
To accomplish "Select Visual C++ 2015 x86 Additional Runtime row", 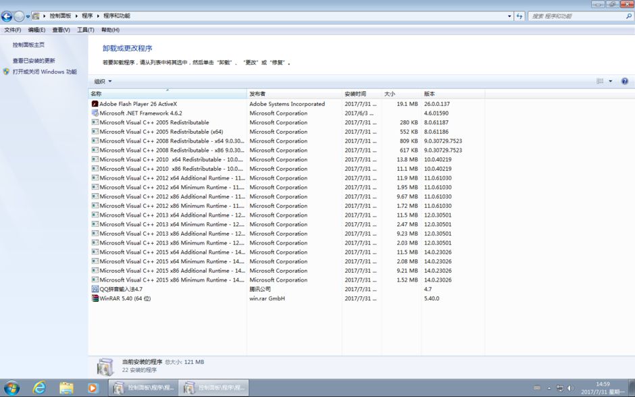I will tap(286, 271).
